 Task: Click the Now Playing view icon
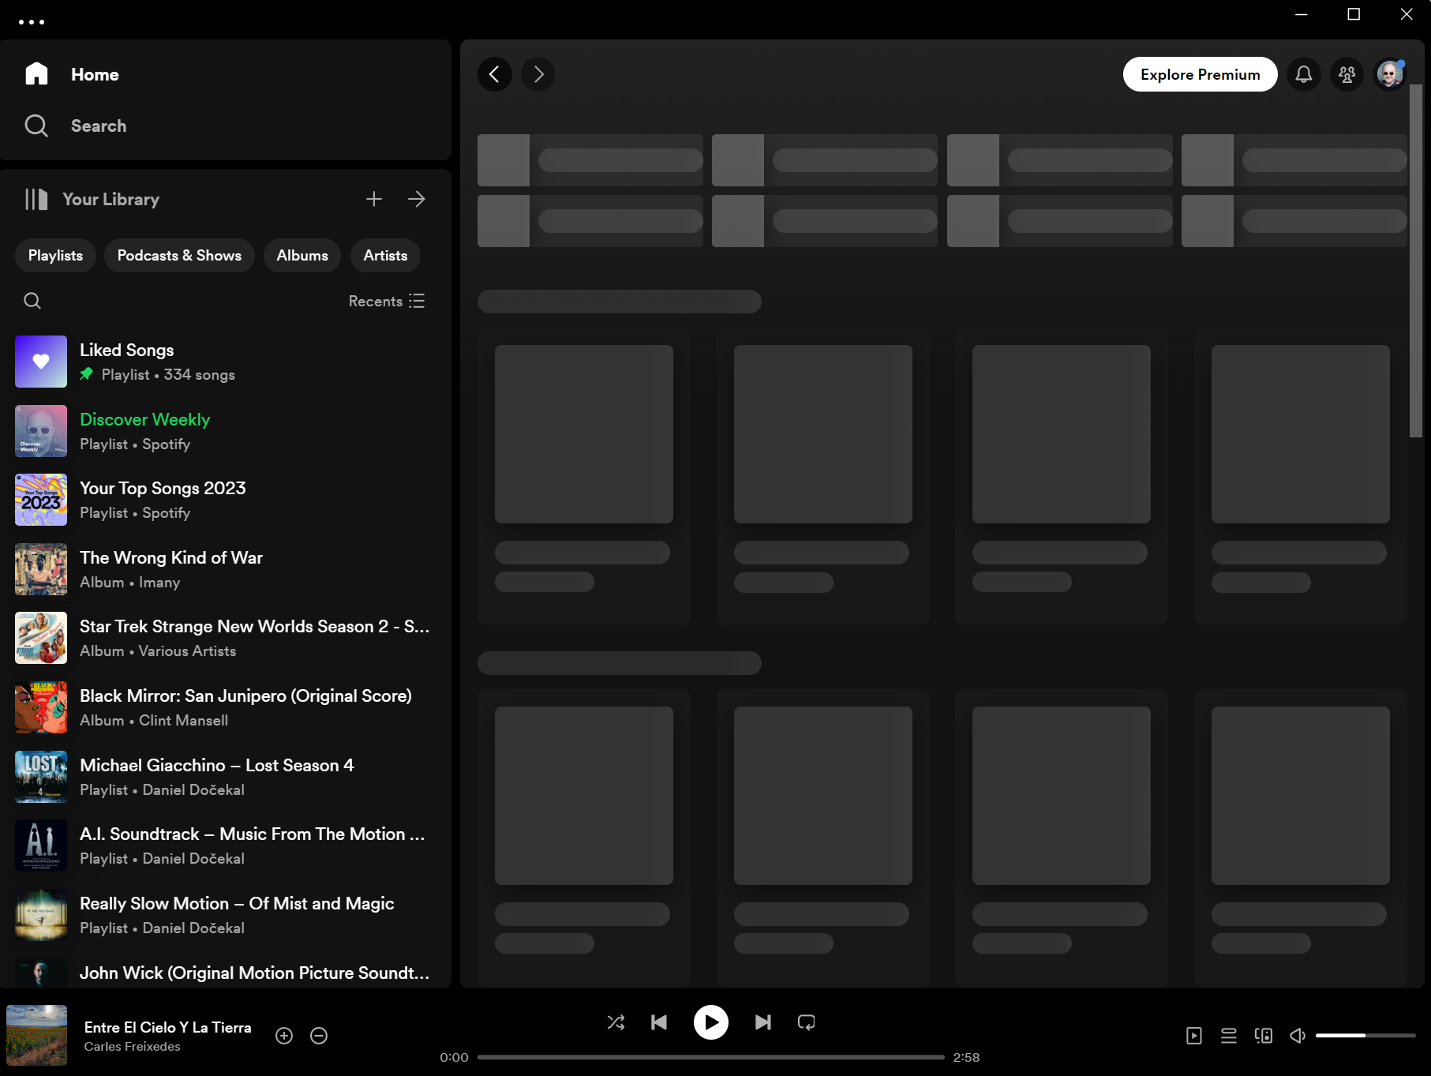(1193, 1036)
